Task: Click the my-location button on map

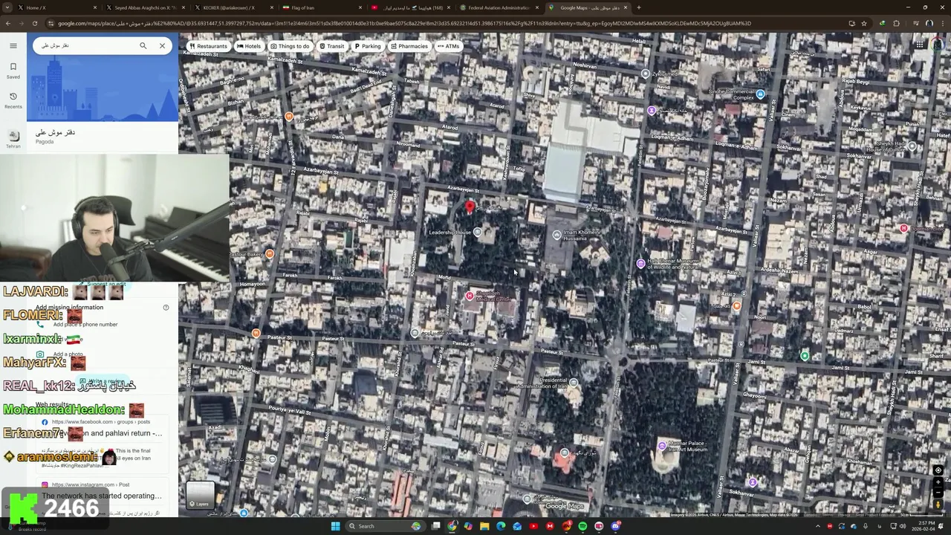Action: pyautogui.click(x=938, y=470)
